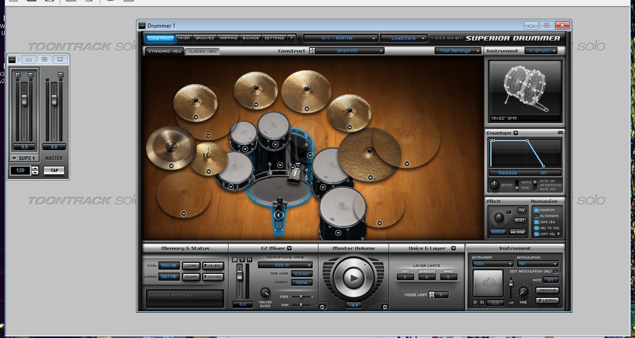Open the Tool Settings dropdown

pyautogui.click(x=458, y=51)
